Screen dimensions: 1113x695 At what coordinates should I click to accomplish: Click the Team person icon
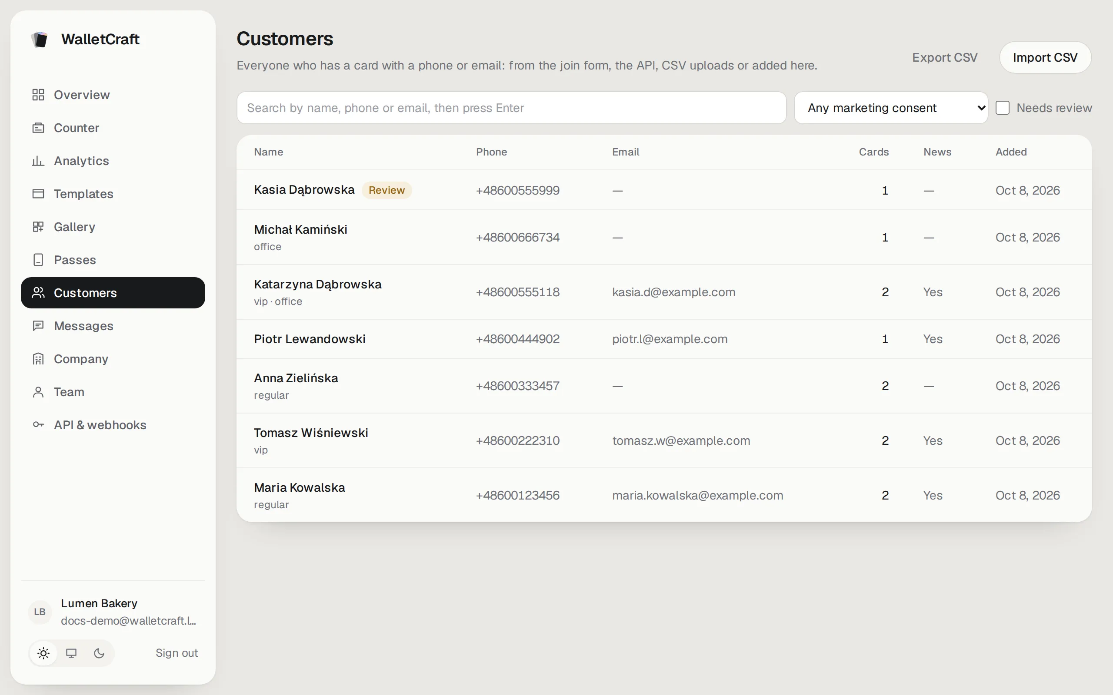[x=38, y=392]
